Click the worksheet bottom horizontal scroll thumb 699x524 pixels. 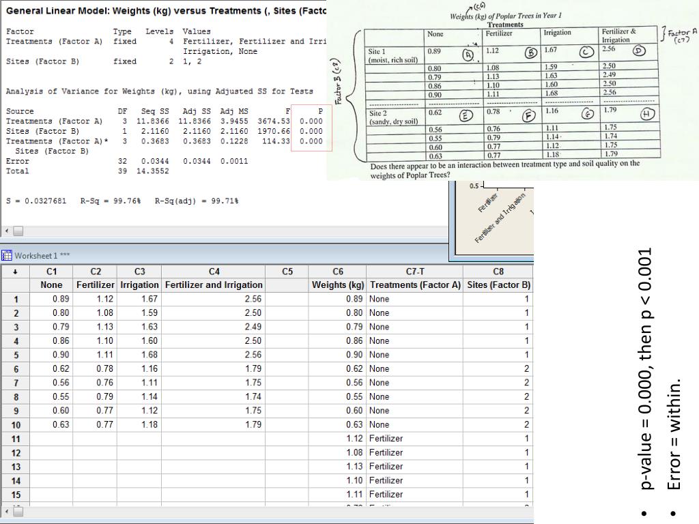coord(18,512)
